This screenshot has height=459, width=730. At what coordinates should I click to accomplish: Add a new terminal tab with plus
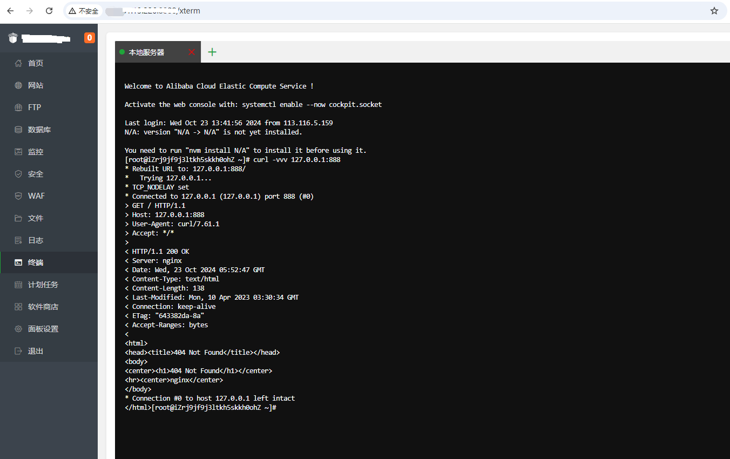coord(212,52)
